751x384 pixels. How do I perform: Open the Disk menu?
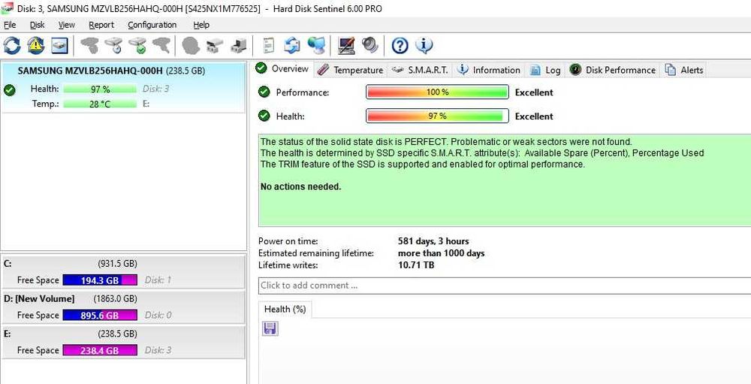37,25
